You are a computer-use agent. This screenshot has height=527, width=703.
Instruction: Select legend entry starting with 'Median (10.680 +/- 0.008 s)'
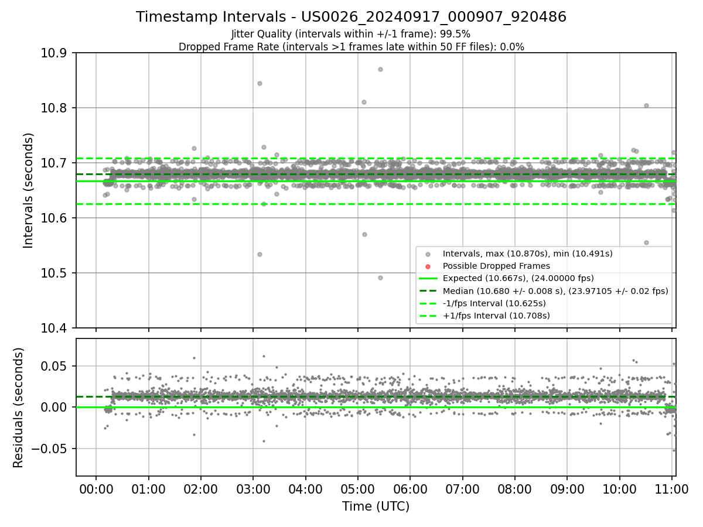[x=555, y=290]
